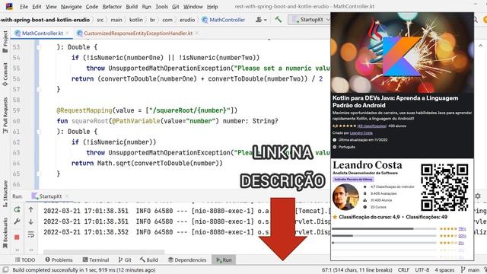Open the Refactor menu
487x274 pixels.
(112, 7)
